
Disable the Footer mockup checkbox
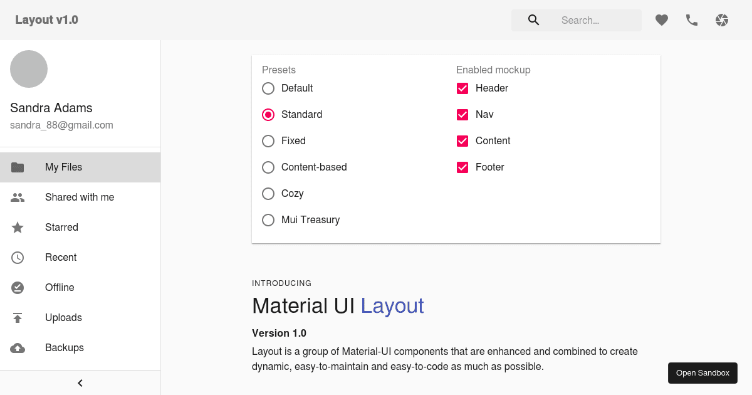462,167
